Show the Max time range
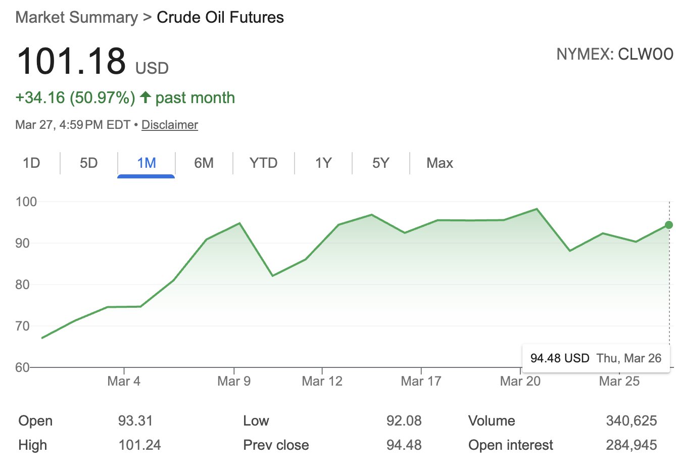 440,163
